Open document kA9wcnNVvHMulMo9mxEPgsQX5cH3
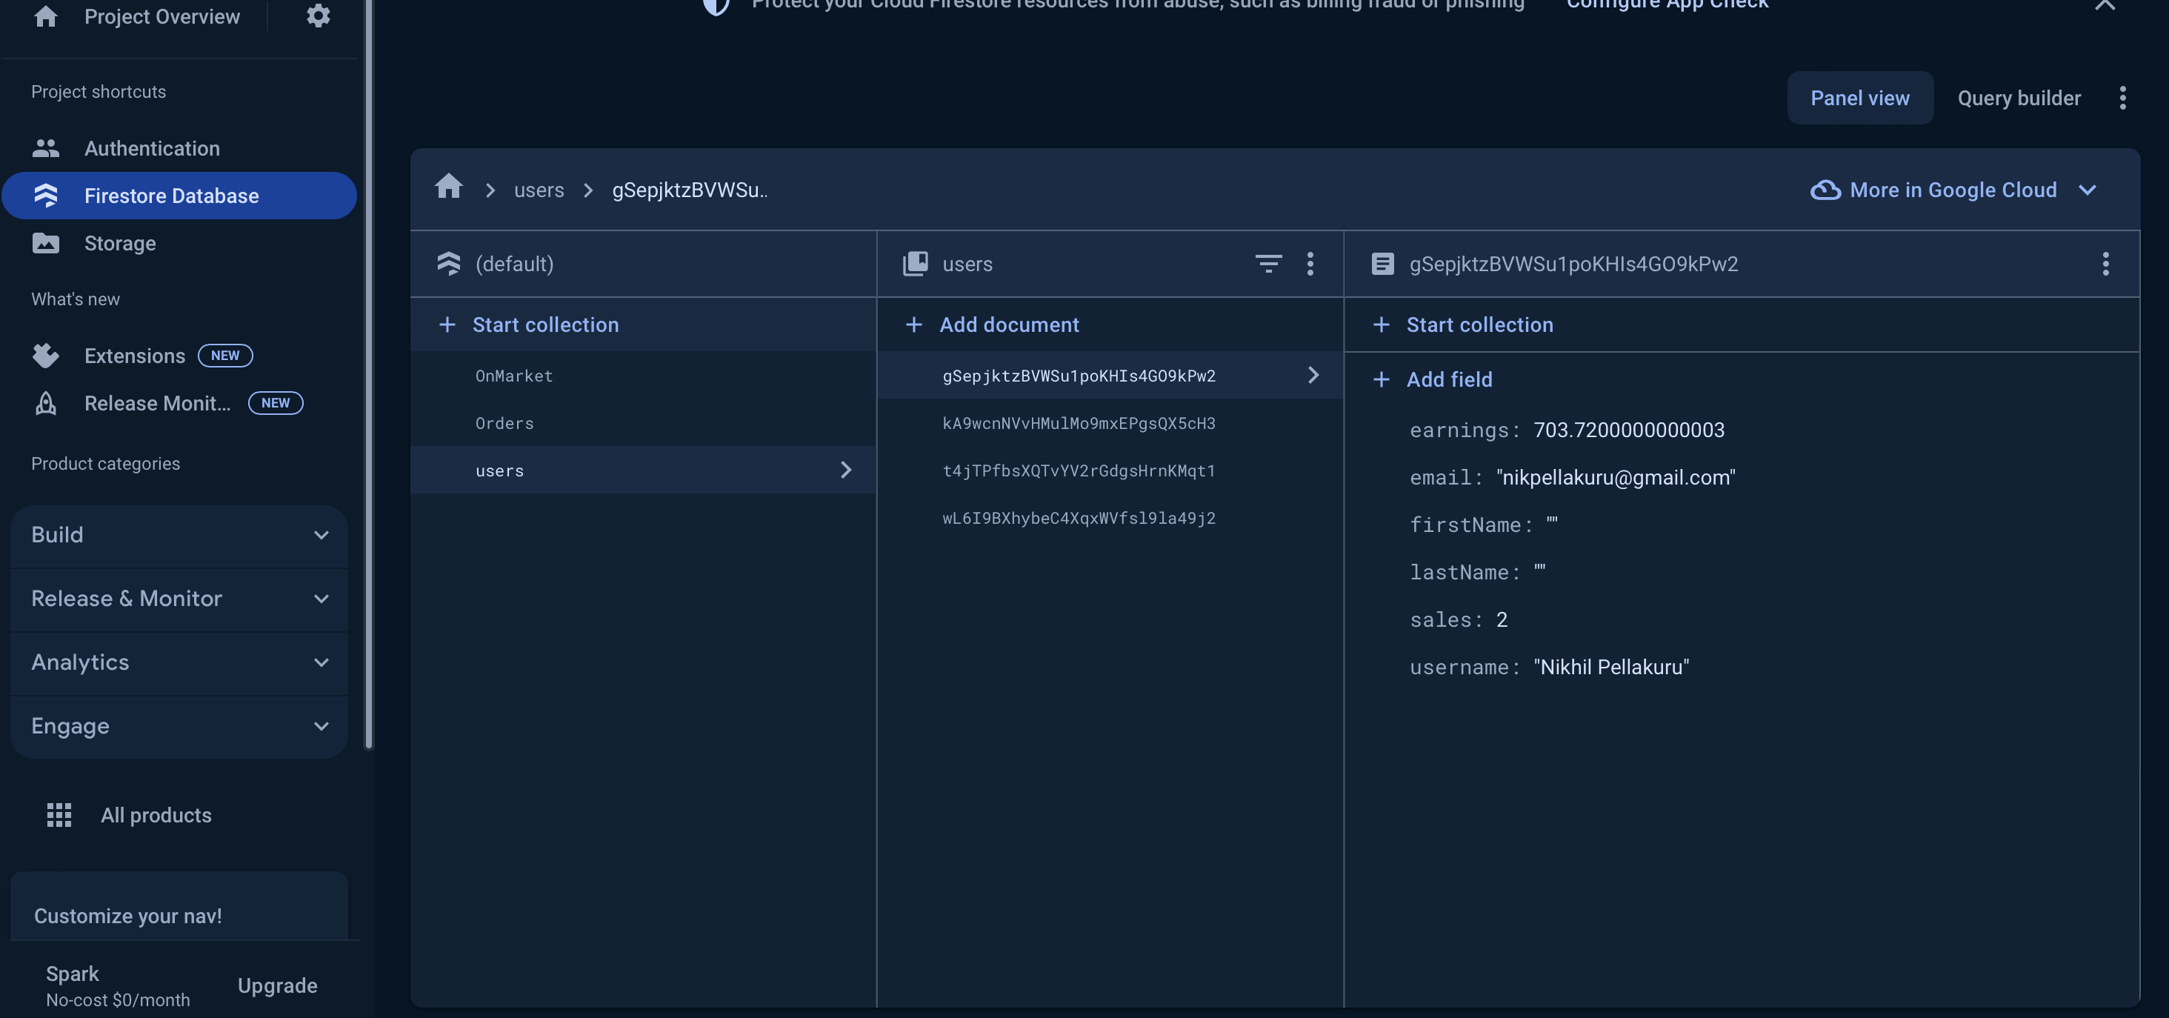 coord(1078,424)
